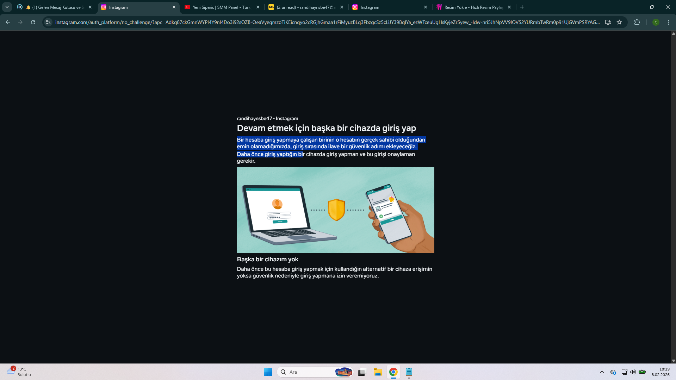Click the 'Başka bir cihazım yok' option
This screenshot has height=380, width=676.
268,259
